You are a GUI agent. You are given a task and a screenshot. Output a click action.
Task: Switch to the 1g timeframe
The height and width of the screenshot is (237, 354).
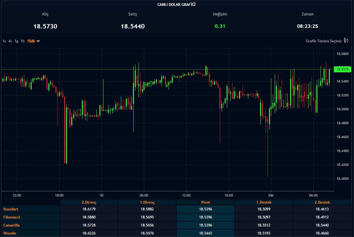coord(16,41)
